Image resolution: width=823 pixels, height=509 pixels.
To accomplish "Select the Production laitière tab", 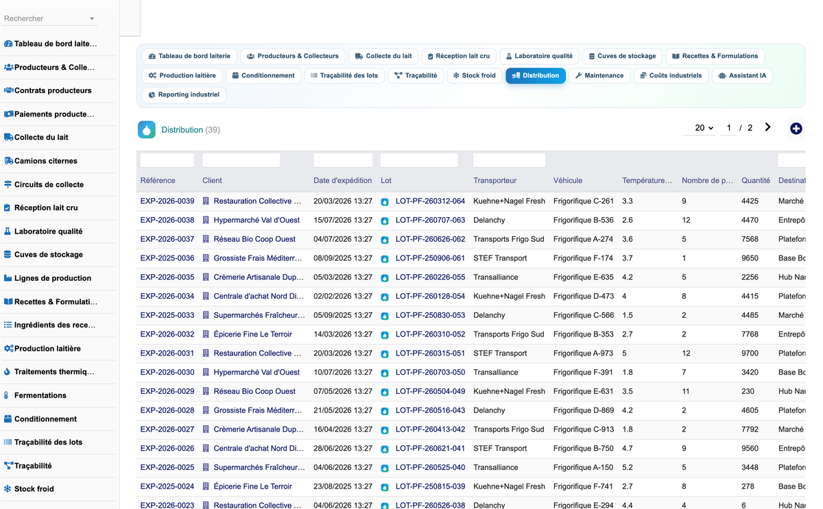I will pyautogui.click(x=182, y=75).
